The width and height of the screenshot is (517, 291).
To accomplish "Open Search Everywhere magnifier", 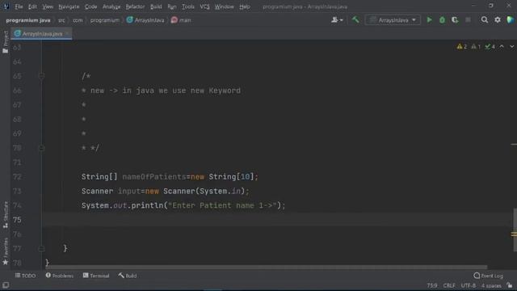I will pos(484,20).
